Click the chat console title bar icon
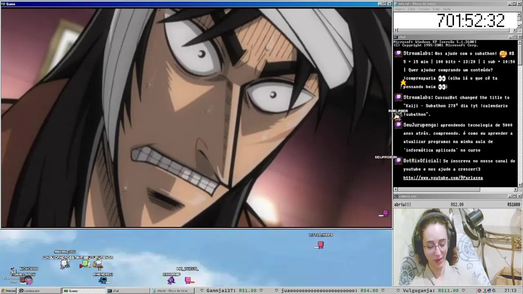Screen dimensions: 523x294 (x=396, y=37)
